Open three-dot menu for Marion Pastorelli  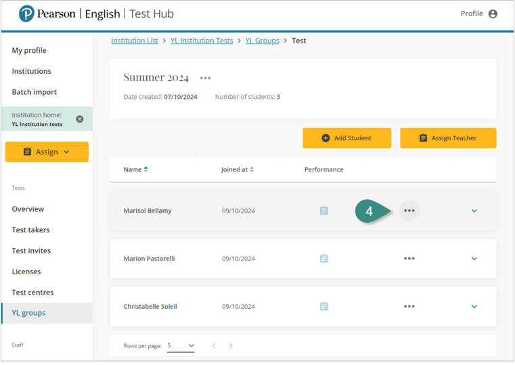point(409,259)
